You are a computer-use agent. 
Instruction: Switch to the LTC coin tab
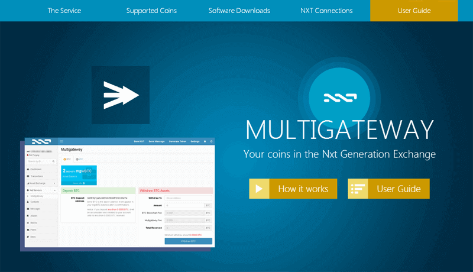[79, 159]
